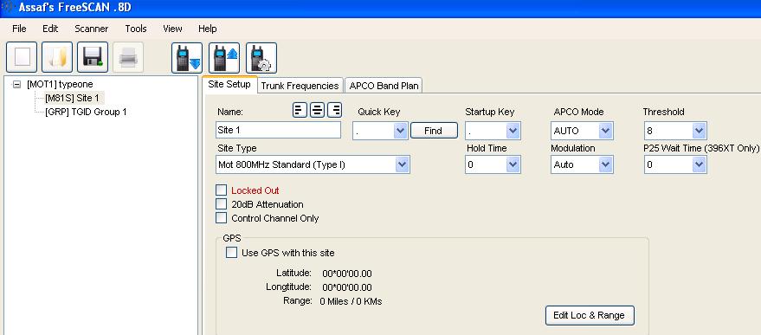Check Use GPS with this site
The image size is (761, 335).
pyautogui.click(x=231, y=253)
